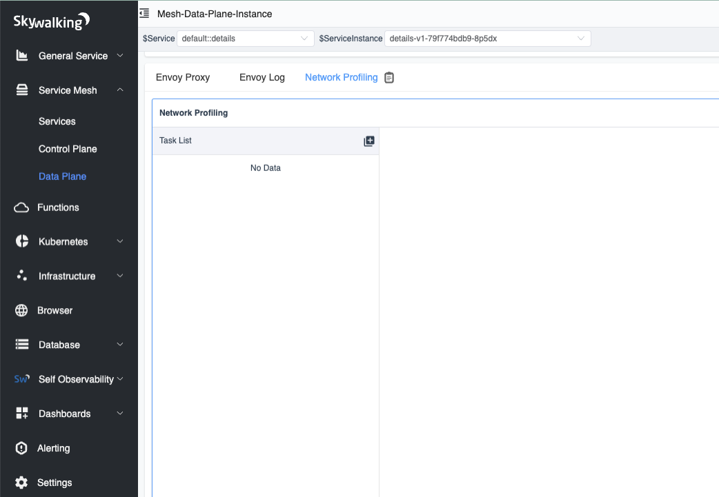Collapse sidebar using the menu fold icon
719x497 pixels.
pyautogui.click(x=144, y=13)
